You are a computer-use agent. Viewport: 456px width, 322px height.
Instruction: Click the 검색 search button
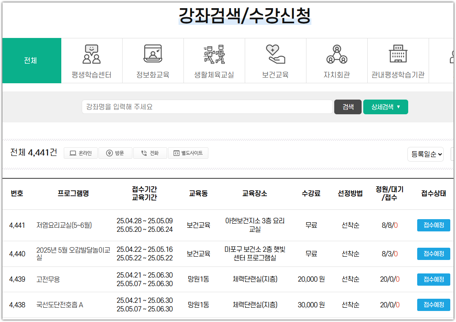click(348, 107)
